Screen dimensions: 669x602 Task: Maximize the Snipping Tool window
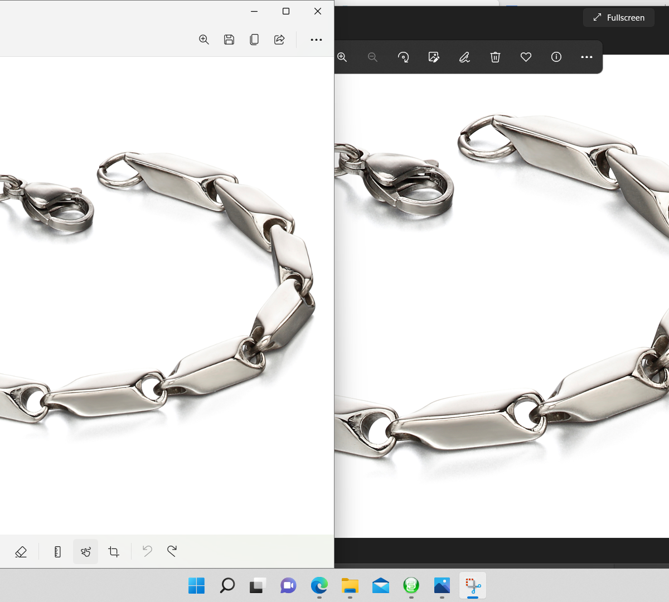286,11
